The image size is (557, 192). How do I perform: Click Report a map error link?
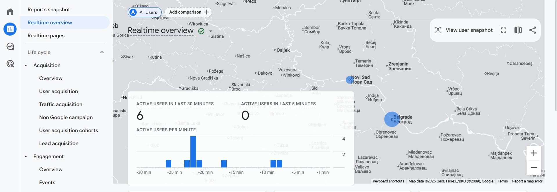527,181
